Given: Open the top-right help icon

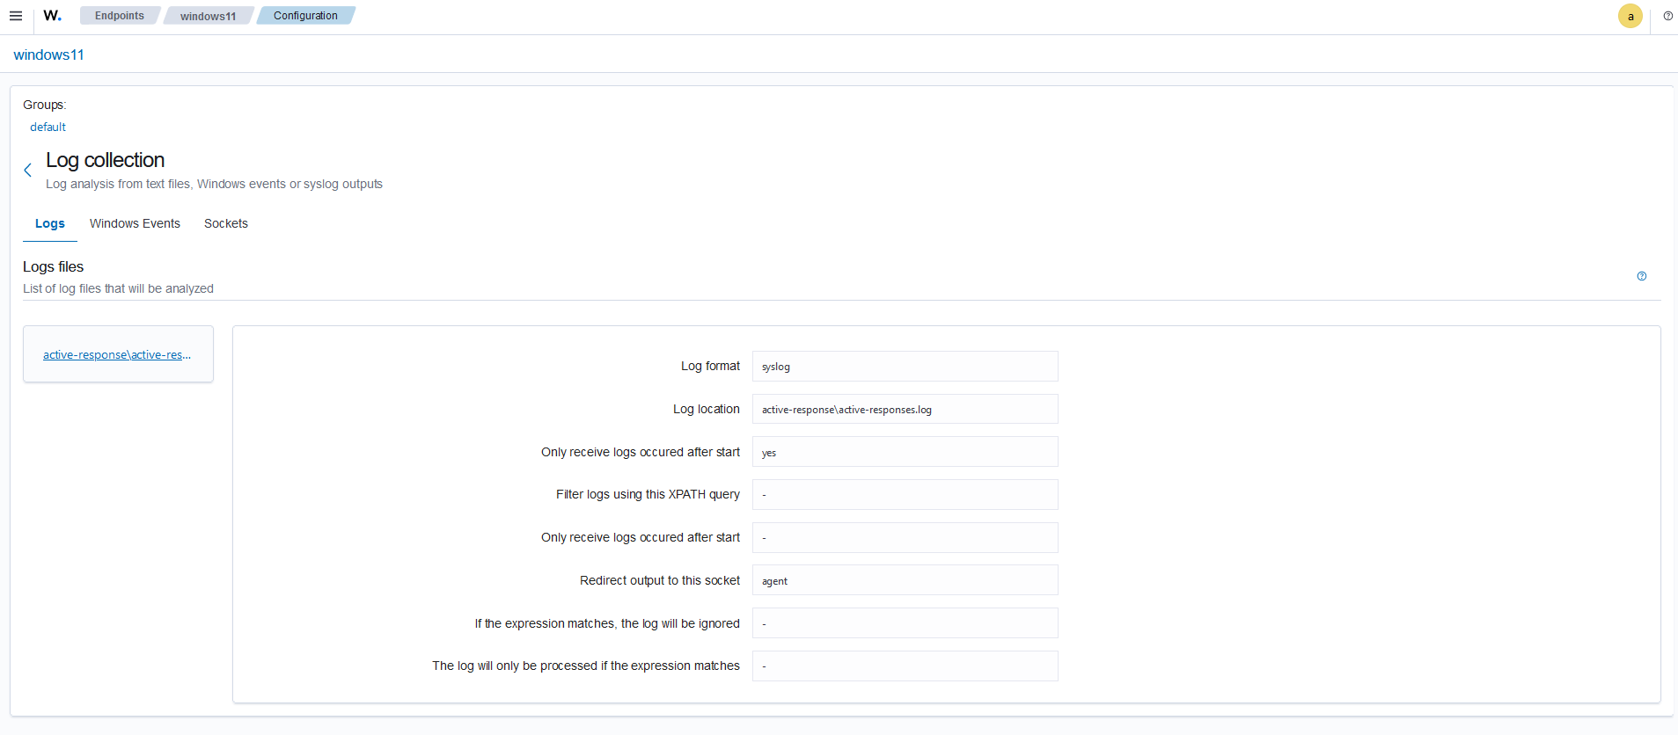Looking at the screenshot, I should (x=1667, y=16).
